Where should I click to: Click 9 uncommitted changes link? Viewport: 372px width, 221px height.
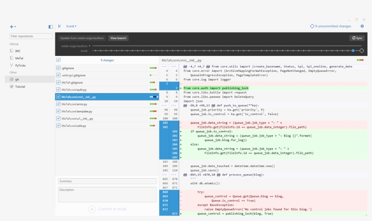(330, 26)
